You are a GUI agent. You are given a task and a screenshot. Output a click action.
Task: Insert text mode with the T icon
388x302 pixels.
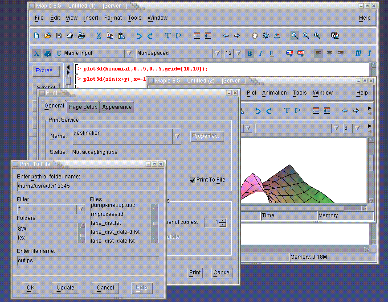click(167, 36)
